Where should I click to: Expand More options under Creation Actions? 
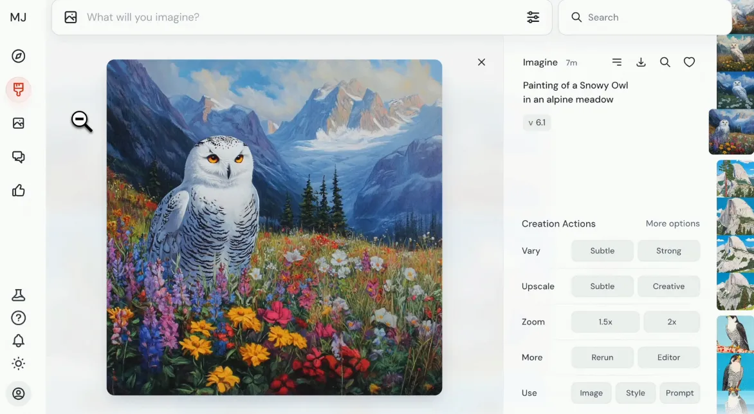(672, 223)
